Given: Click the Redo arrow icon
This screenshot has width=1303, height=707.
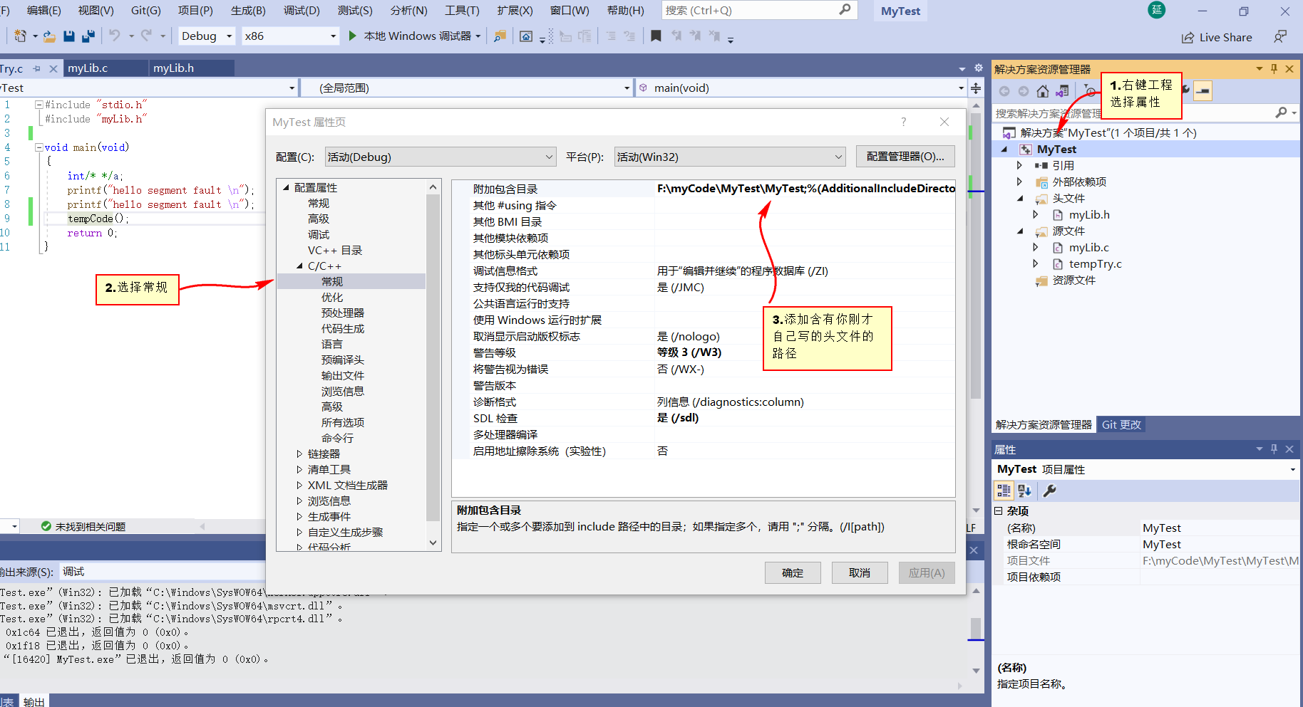Looking at the screenshot, I should click(x=147, y=35).
